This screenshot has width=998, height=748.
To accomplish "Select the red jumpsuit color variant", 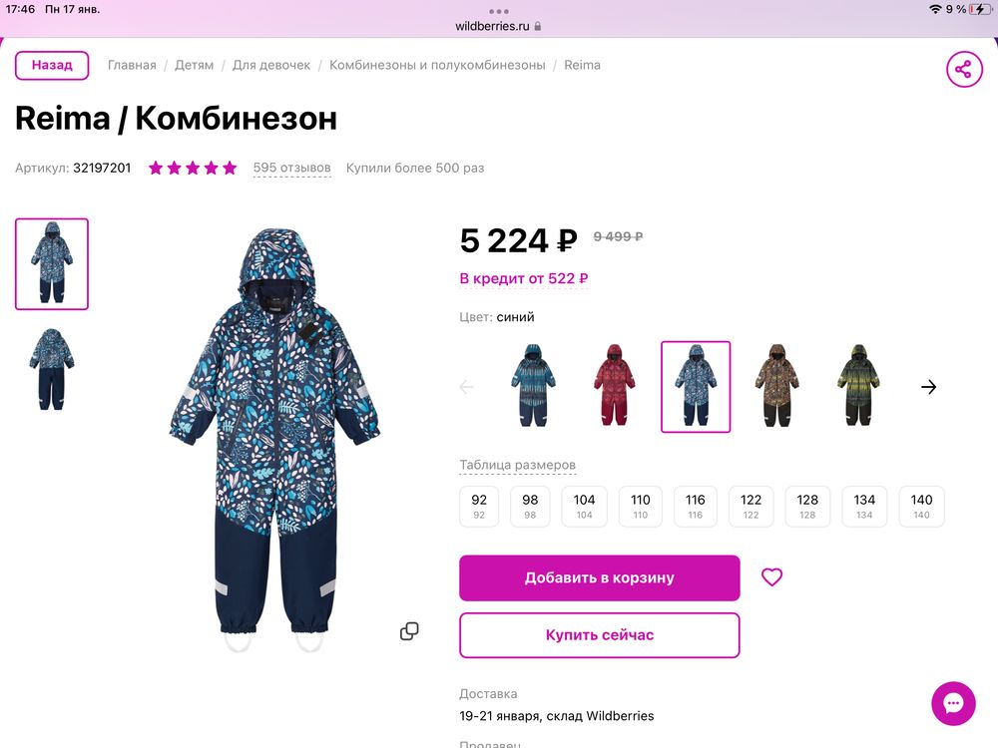I will tap(614, 387).
